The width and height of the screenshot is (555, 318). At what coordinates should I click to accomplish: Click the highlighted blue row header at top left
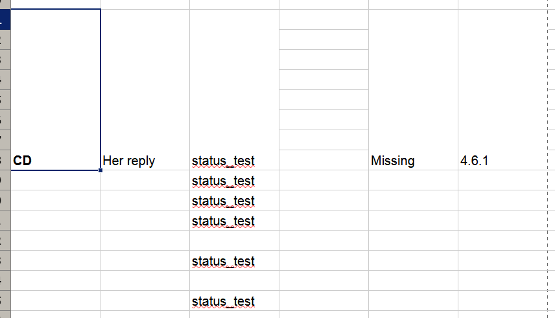coord(5,19)
